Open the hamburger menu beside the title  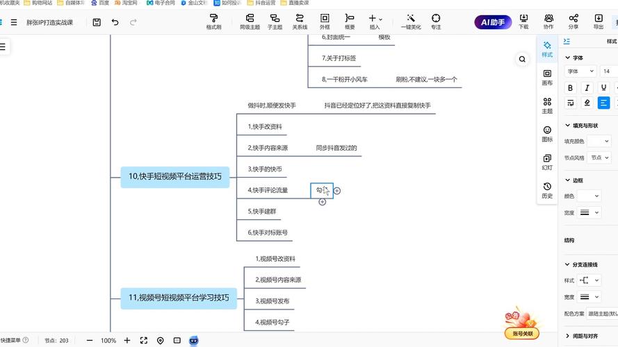tap(14, 22)
